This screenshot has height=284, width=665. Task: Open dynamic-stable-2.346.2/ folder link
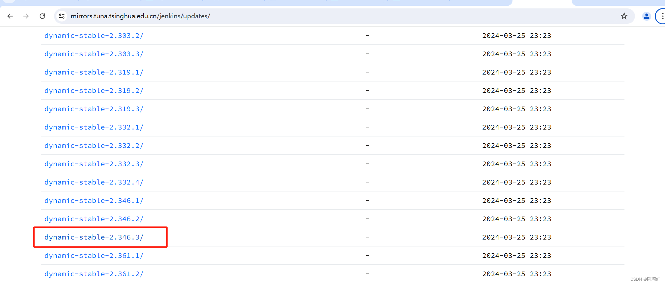click(94, 219)
